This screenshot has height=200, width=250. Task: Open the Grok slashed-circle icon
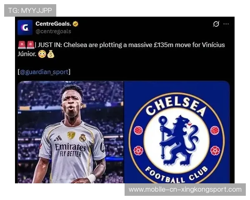point(216,24)
